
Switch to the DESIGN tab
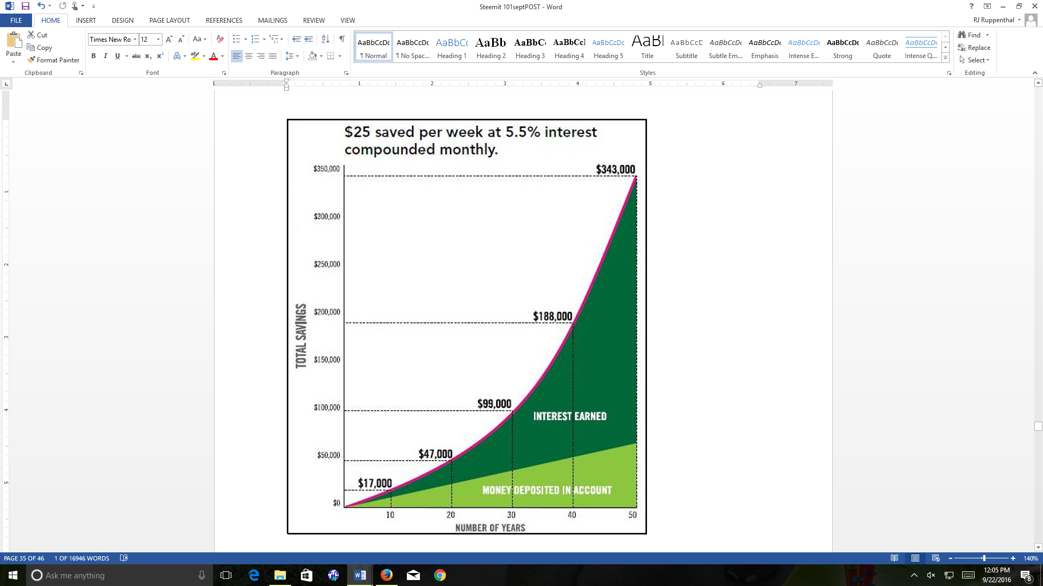(x=123, y=20)
